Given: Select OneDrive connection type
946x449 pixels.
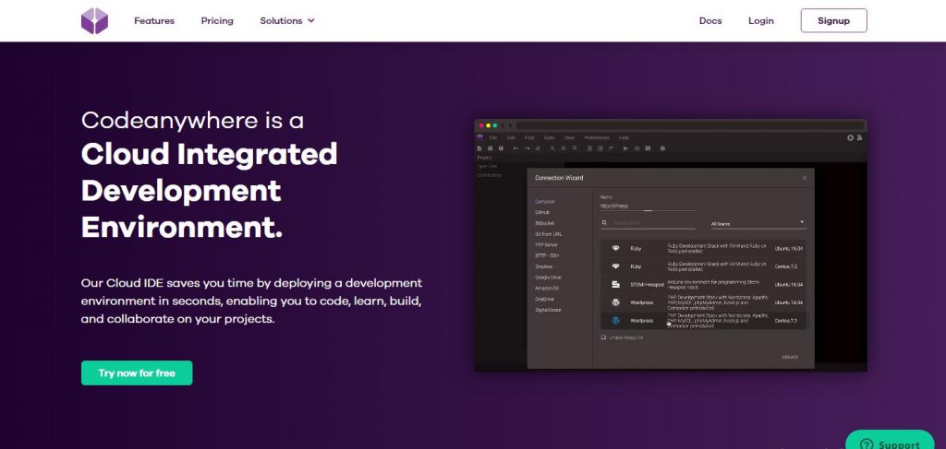Looking at the screenshot, I should click(x=544, y=299).
